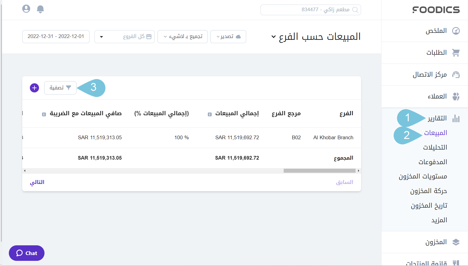
Task: Click the purple plus icon above the table
Action: [34, 88]
